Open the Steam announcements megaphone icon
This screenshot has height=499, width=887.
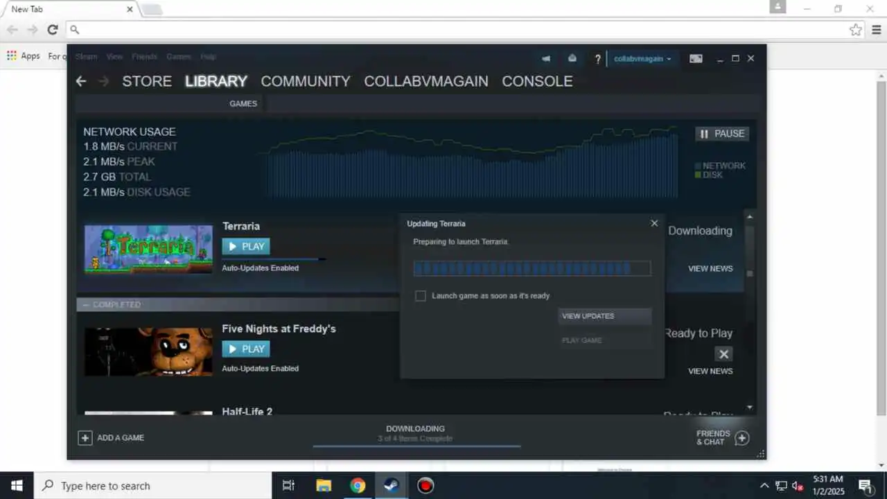pyautogui.click(x=546, y=59)
